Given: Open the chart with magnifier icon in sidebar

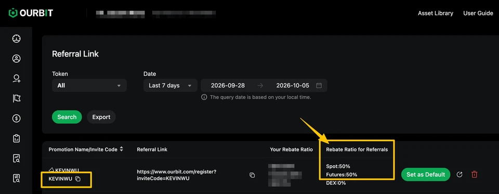Looking at the screenshot, I should tap(17, 158).
